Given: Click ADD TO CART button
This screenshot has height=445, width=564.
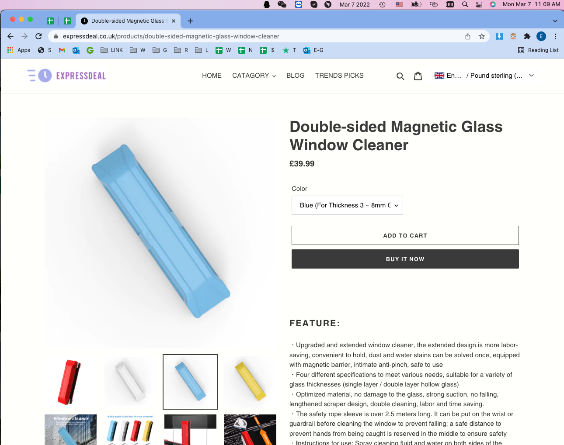Looking at the screenshot, I should [405, 235].
